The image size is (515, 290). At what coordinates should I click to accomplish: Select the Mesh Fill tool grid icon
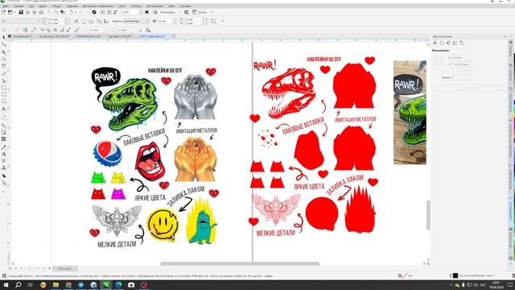(3, 161)
